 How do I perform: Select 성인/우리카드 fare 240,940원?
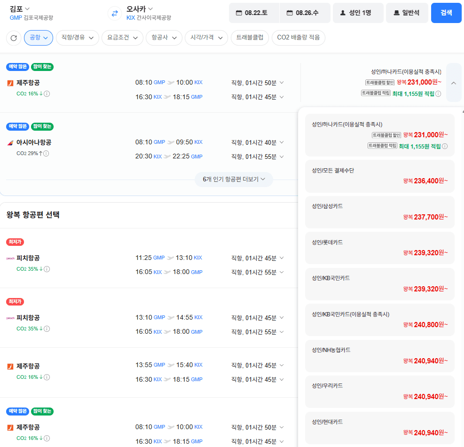point(380,392)
